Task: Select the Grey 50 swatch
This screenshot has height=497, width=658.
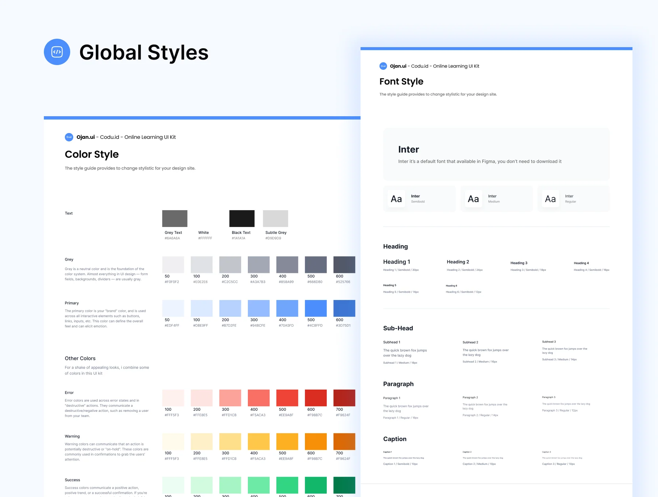Action: 173,265
